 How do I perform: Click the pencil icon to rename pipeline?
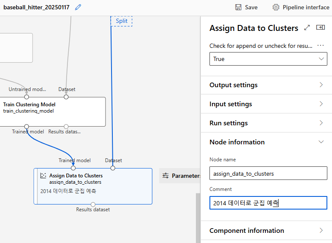(x=78, y=7)
